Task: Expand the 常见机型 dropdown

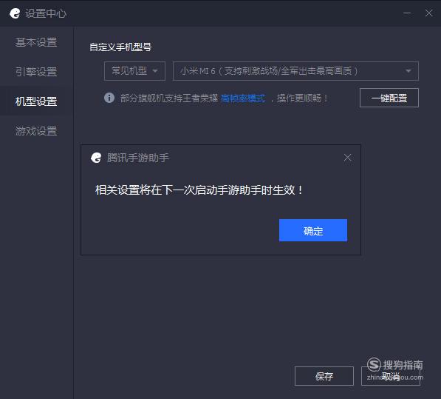Action: tap(134, 71)
